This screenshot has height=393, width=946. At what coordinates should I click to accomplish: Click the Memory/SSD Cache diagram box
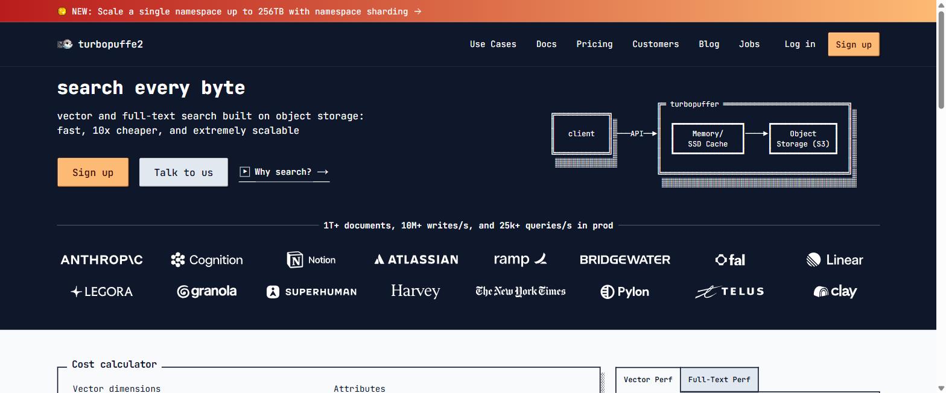point(708,139)
